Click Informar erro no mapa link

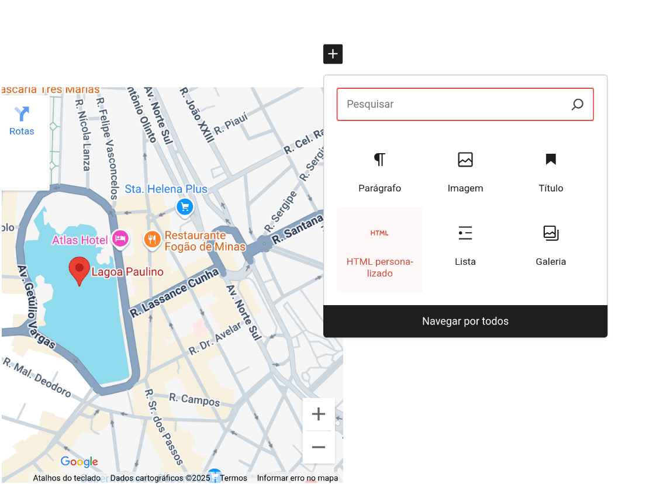(298, 478)
